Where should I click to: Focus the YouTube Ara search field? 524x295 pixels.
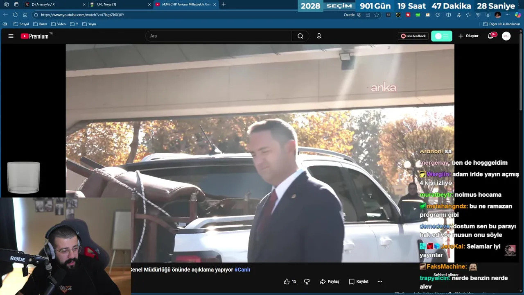219,36
